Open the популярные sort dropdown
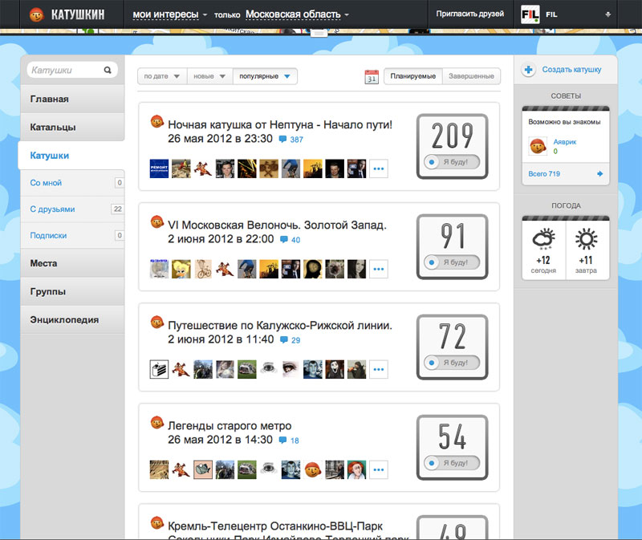 (x=265, y=76)
